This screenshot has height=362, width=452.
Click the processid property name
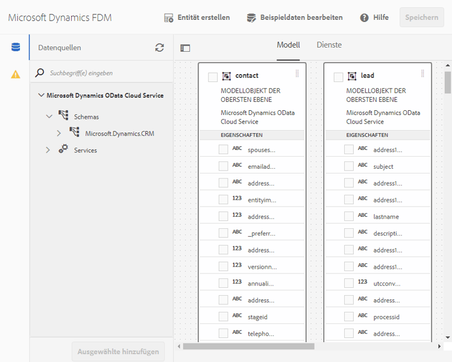(386, 317)
